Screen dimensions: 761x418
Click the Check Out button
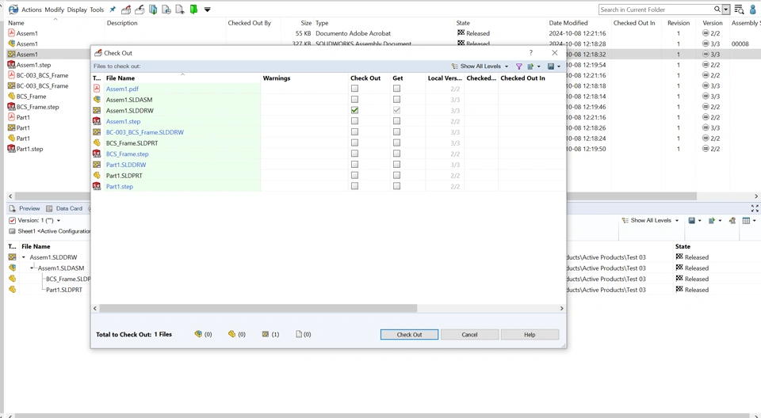[409, 335]
